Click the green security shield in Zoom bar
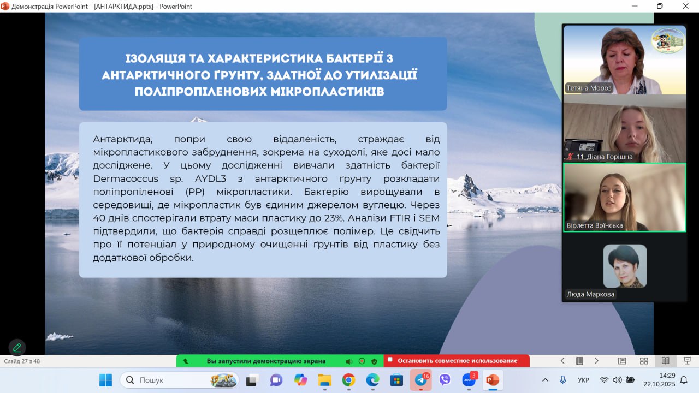699x393 pixels. [x=374, y=361]
